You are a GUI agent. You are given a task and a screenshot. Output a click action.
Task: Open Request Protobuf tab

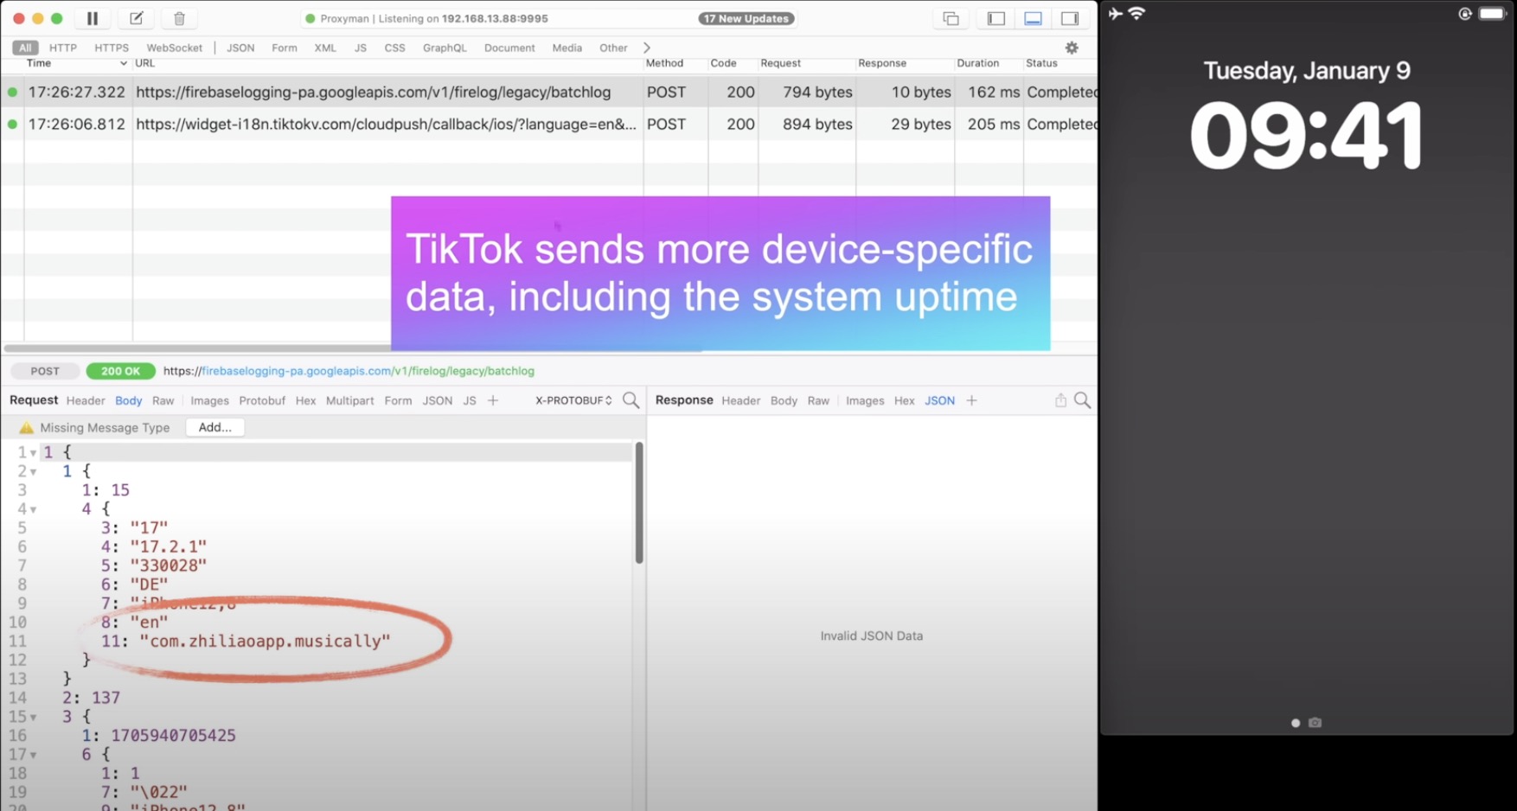[262, 400]
